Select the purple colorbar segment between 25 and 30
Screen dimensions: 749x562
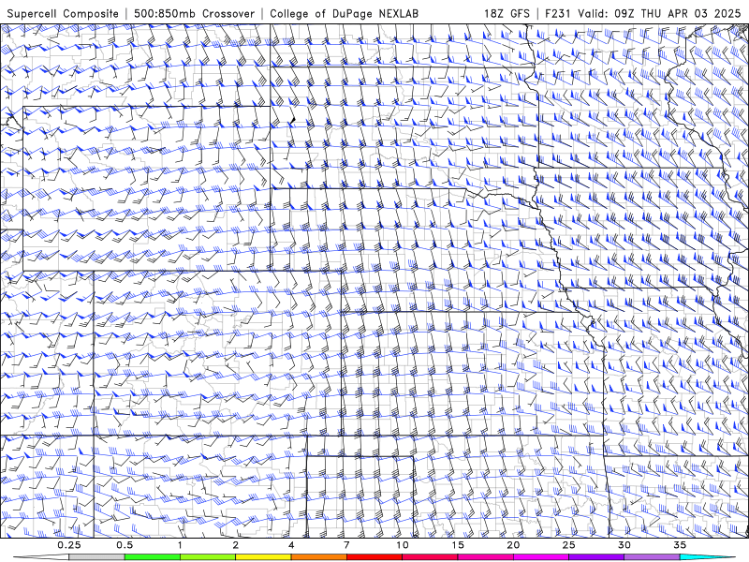pos(596,557)
